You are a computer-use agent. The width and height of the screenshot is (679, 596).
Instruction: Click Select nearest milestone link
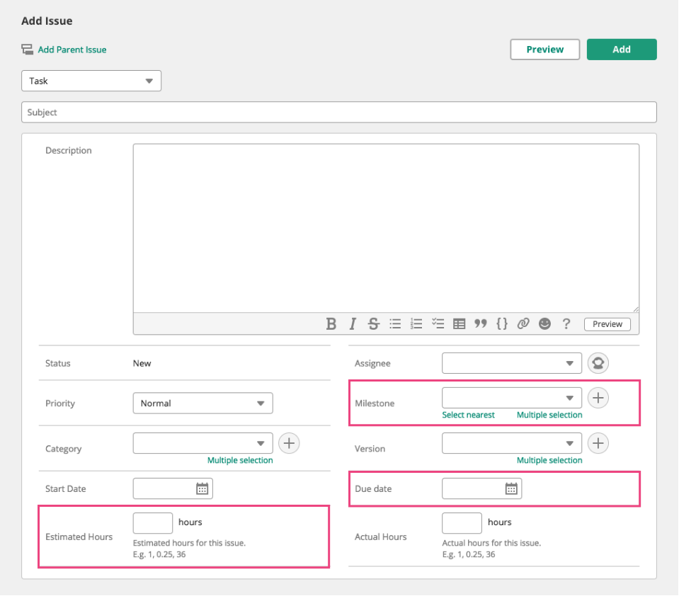(468, 415)
